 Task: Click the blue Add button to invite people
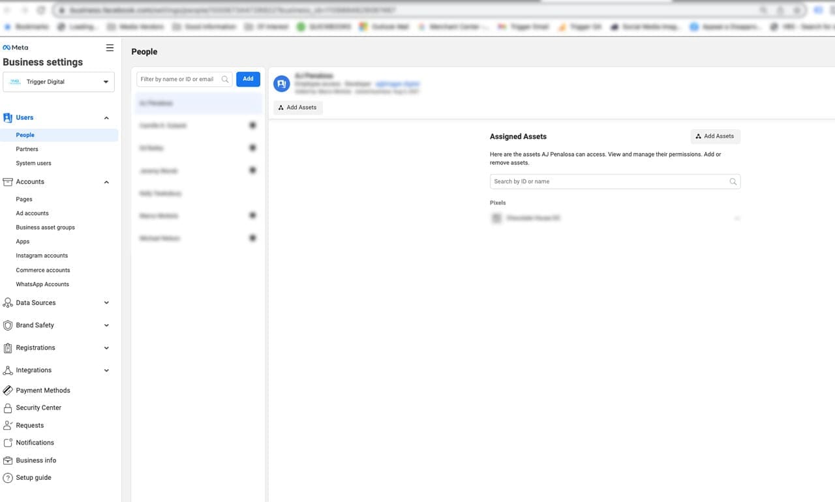point(248,78)
